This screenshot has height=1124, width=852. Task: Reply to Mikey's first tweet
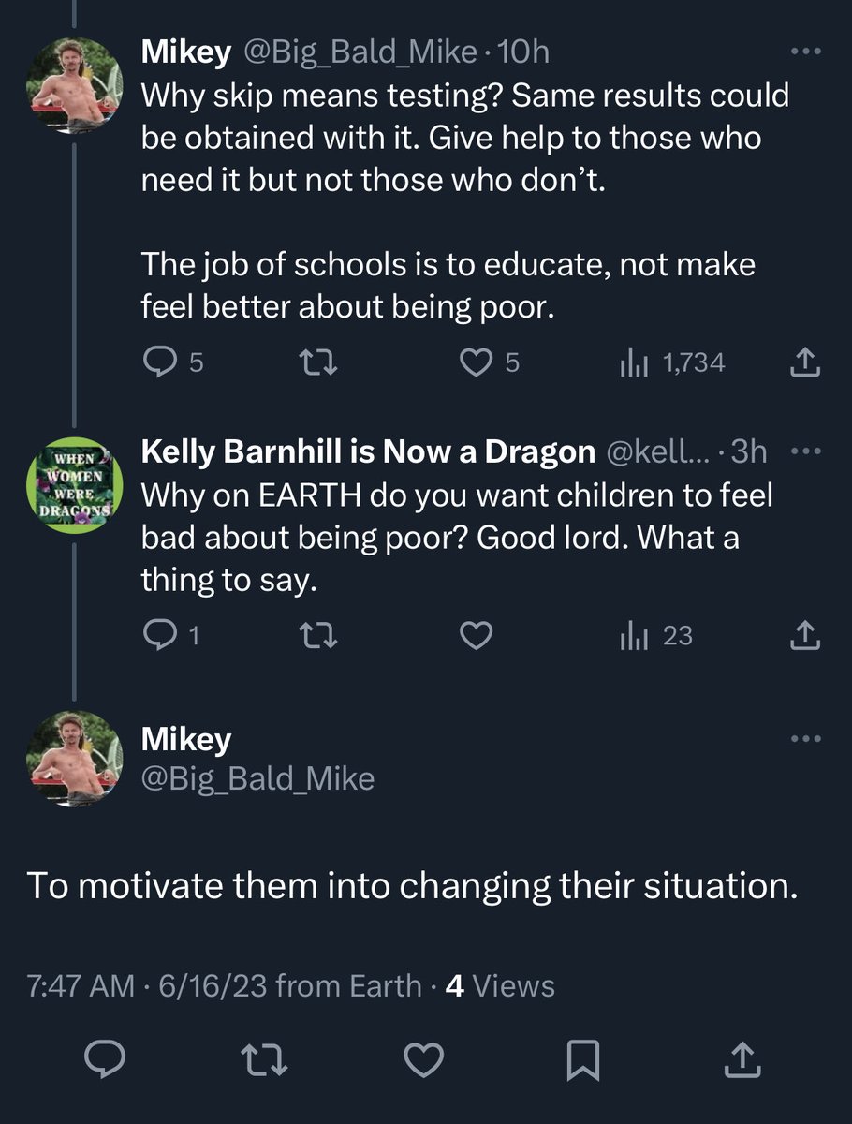[159, 362]
